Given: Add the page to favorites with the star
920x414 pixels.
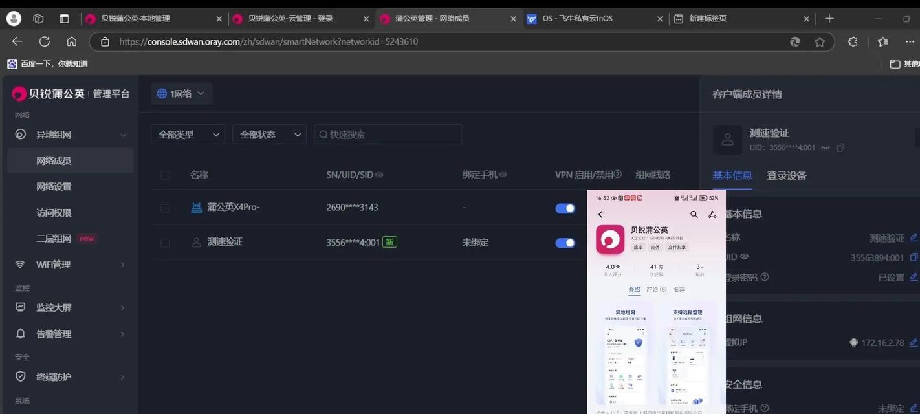Looking at the screenshot, I should (x=820, y=41).
